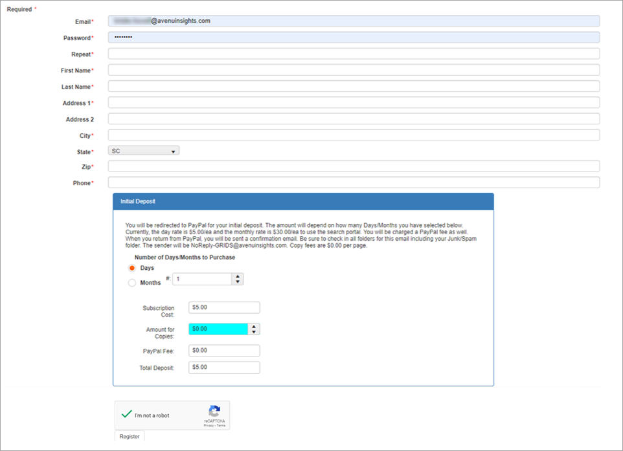Focus the Email input field
Screen dimensions: 623x451
point(353,21)
